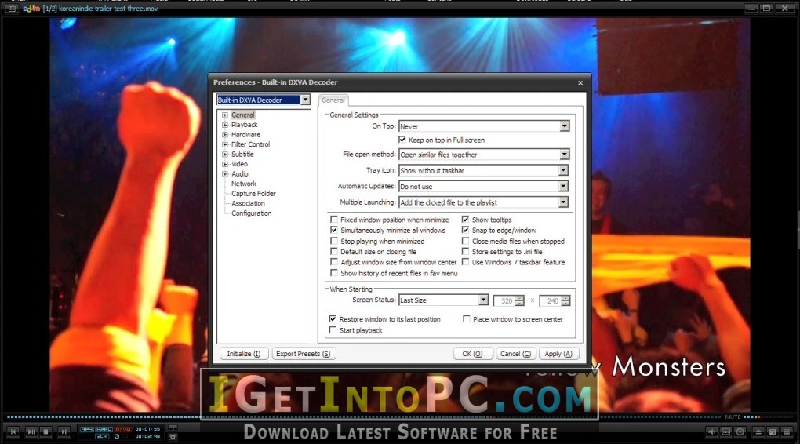Enable Close media files when stopped
Image resolution: width=800 pixels, height=444 pixels.
pyautogui.click(x=465, y=241)
